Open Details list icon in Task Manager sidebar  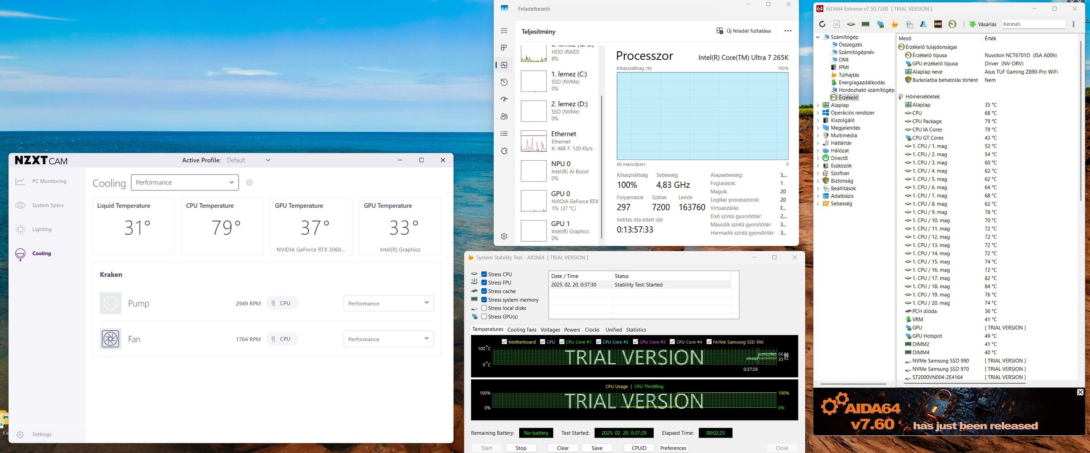(504, 134)
